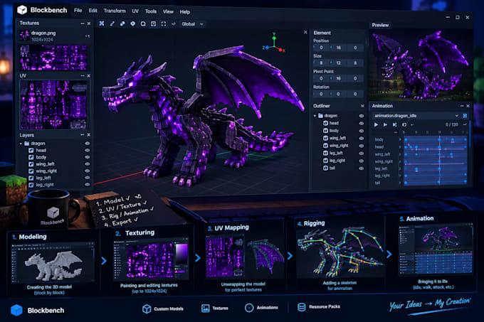Click the head layer image icon in Layers
This screenshot has height=322, width=484.
pos(31,150)
